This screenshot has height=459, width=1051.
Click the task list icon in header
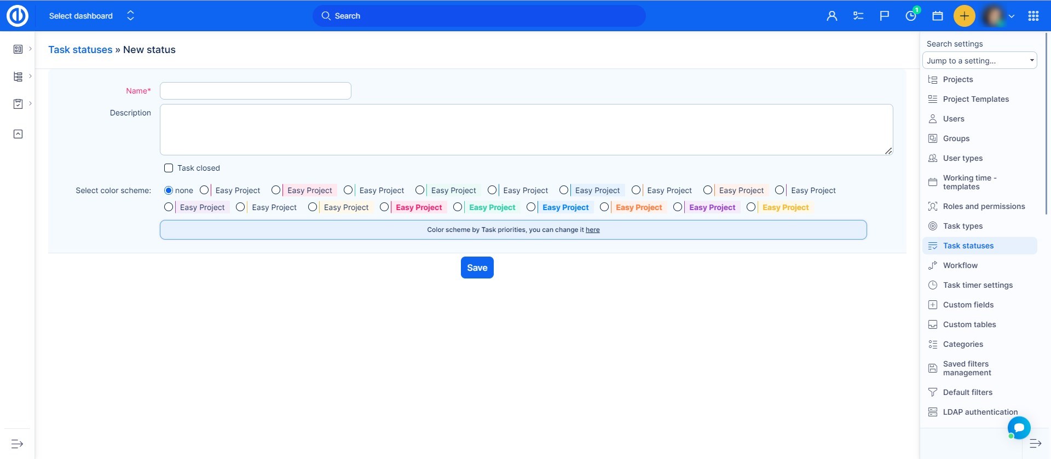(x=858, y=16)
